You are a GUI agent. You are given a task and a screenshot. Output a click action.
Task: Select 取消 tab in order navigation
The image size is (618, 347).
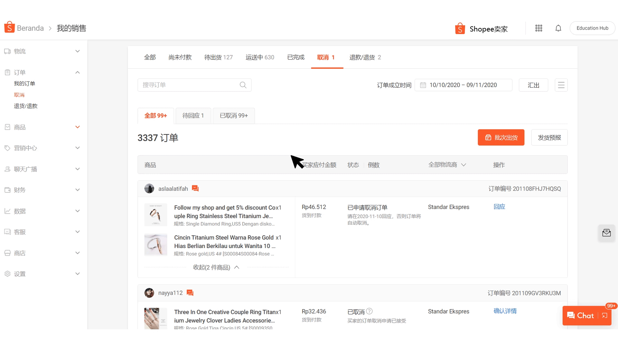tap(326, 57)
